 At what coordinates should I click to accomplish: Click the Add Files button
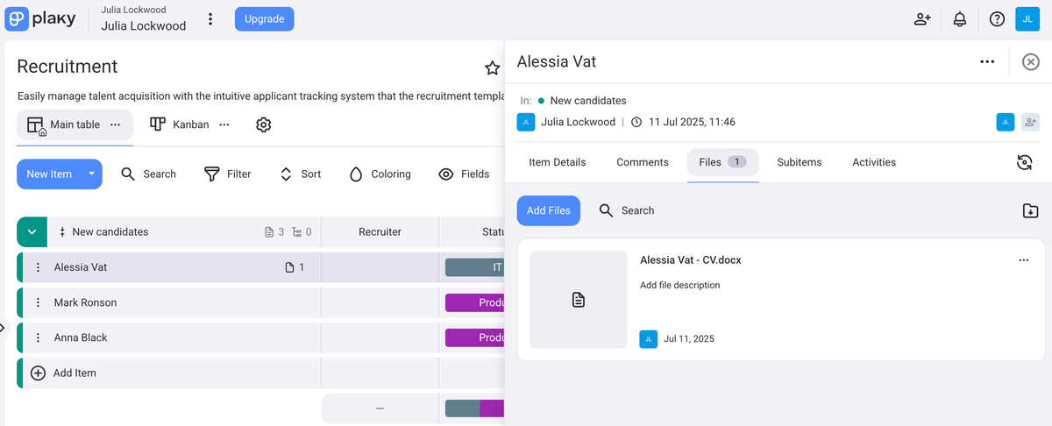(x=548, y=210)
